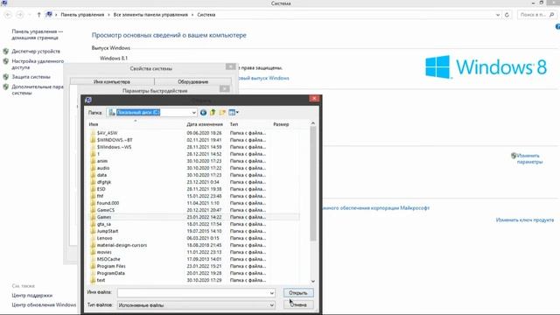Select the found.000 folder
This screenshot has width=560, height=315.
click(x=108, y=203)
